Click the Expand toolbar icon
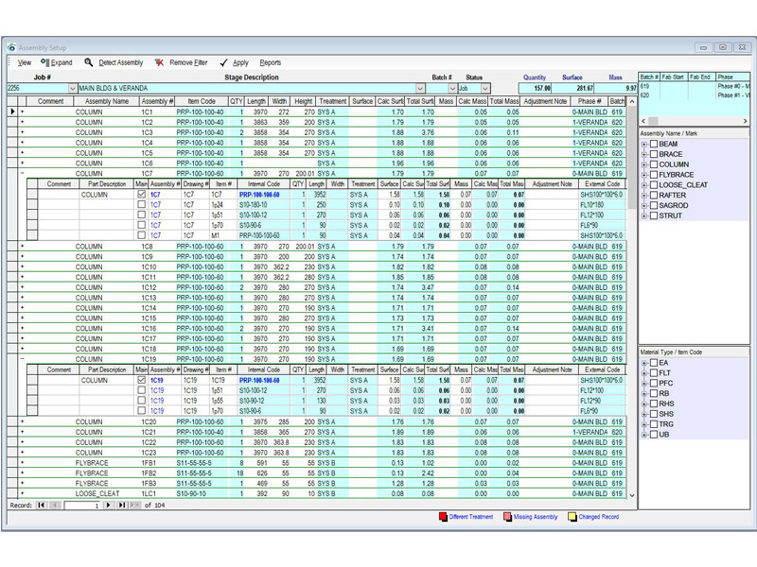The width and height of the screenshot is (757, 567). click(44, 62)
